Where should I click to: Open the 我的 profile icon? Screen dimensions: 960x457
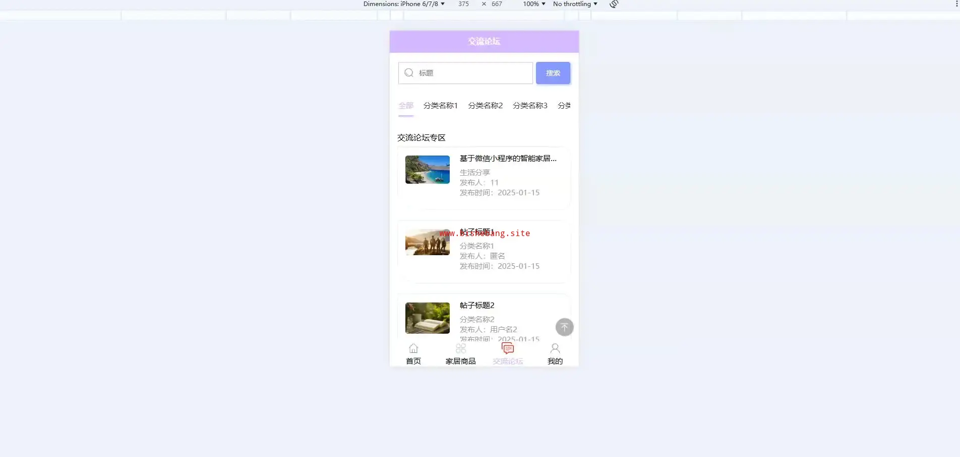pos(555,348)
